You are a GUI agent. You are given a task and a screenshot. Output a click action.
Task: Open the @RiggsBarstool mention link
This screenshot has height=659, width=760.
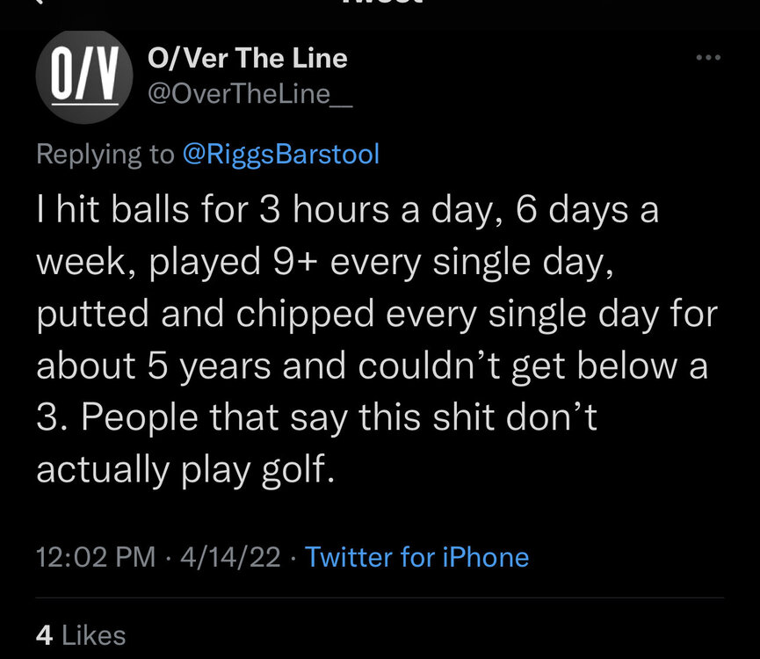click(x=280, y=155)
